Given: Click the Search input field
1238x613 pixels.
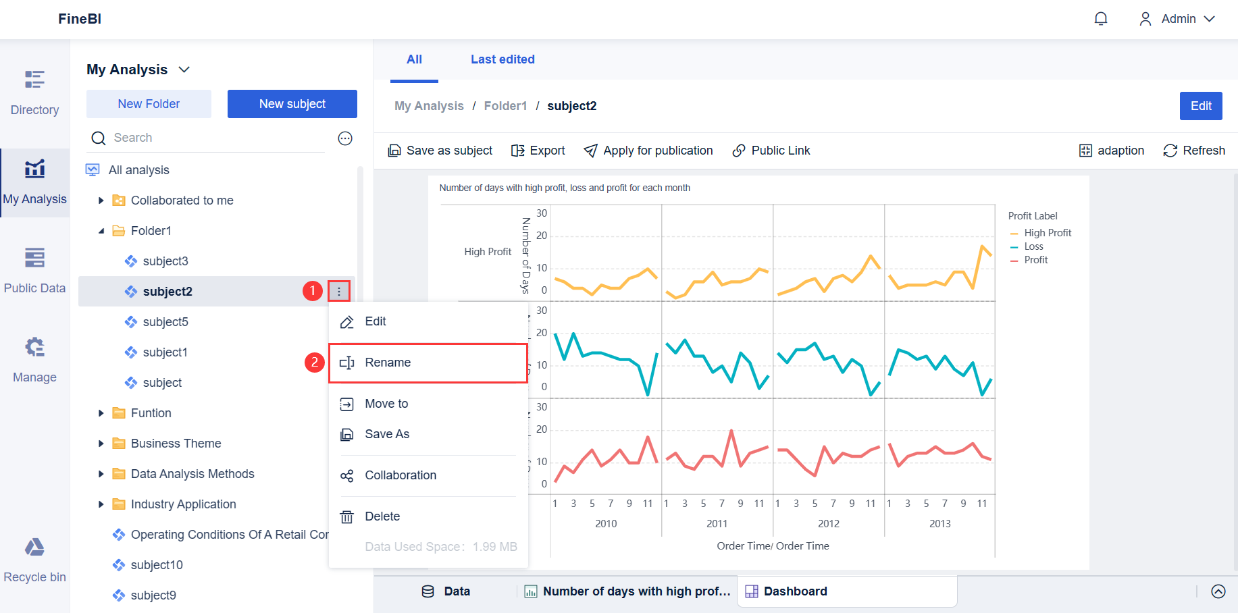Looking at the screenshot, I should (x=216, y=138).
